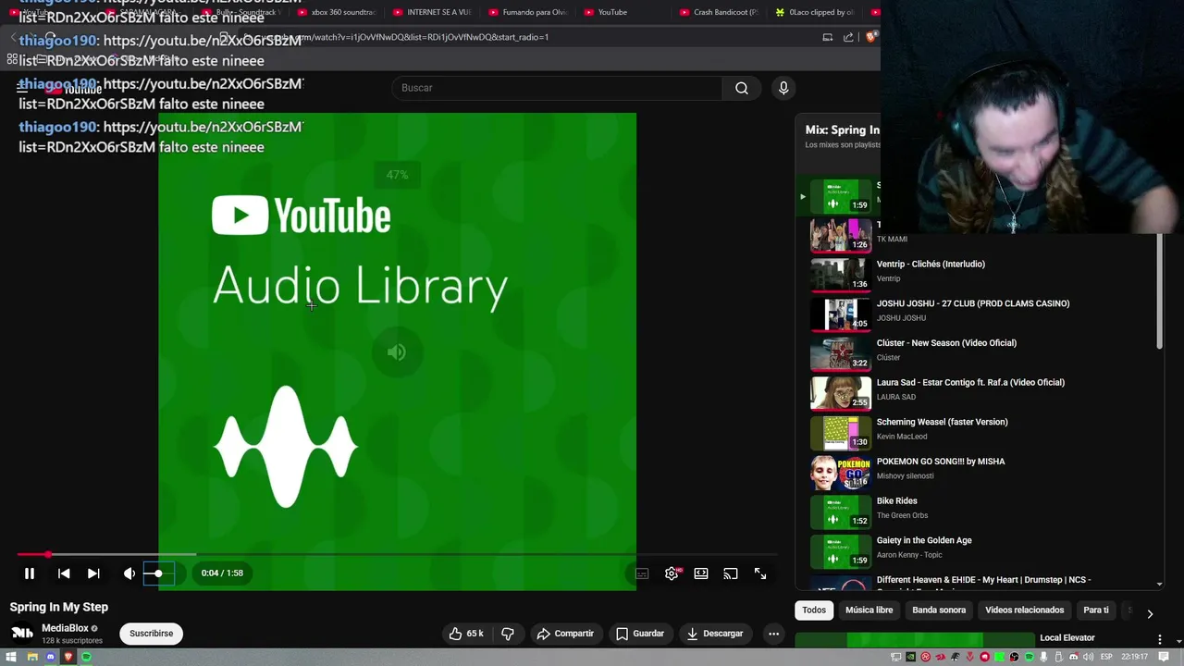
Task: Play Ventrip - Clichés (Interludio)
Action: 931,265
